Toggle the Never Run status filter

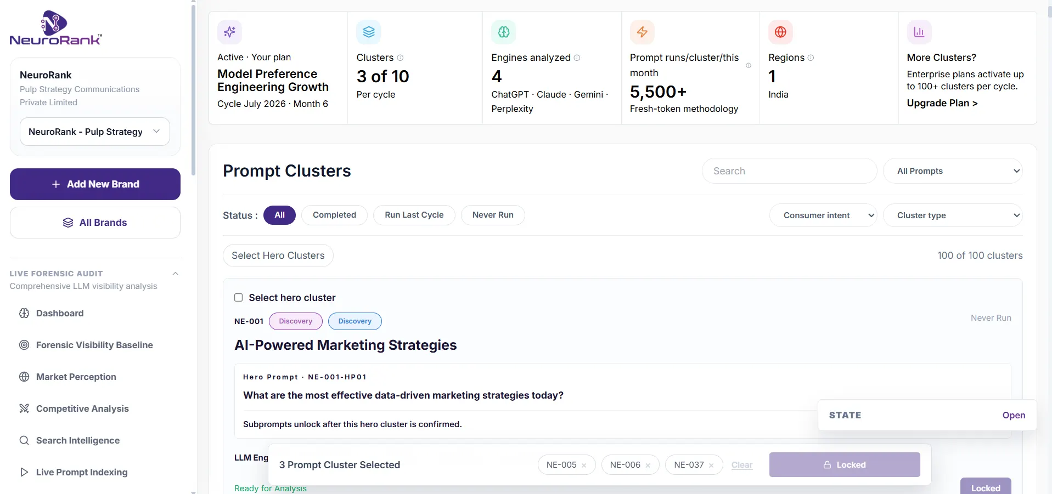coord(493,215)
